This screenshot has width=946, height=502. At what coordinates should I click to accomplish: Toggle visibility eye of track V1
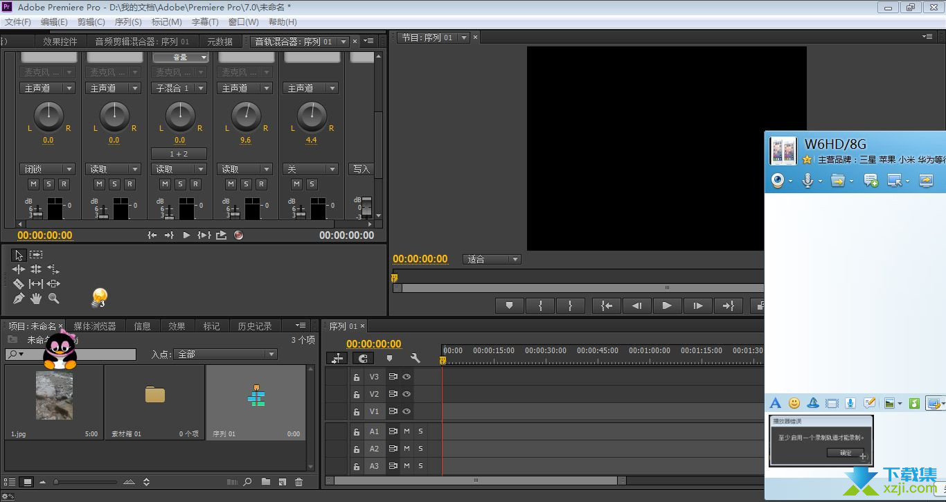point(407,411)
